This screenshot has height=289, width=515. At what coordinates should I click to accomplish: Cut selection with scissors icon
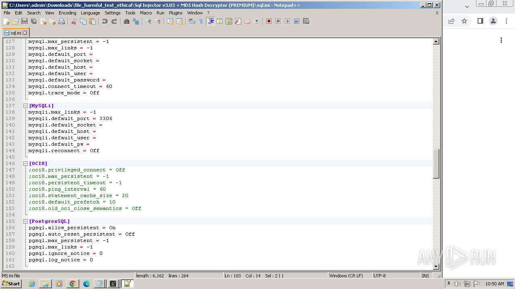click(x=74, y=21)
